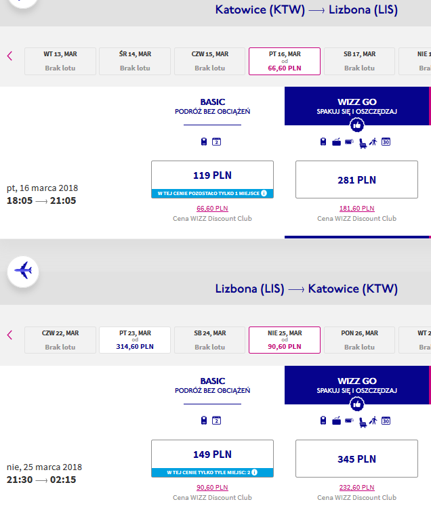This screenshot has height=506, width=431.
Task: Click the airplane icon beside Lizbona–Katowice header
Action: (x=23, y=272)
